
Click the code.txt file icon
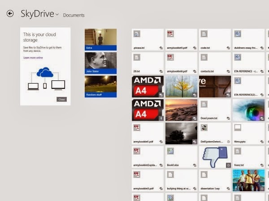[204, 34]
